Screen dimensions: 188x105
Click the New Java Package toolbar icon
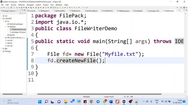click(x=36, y=8)
